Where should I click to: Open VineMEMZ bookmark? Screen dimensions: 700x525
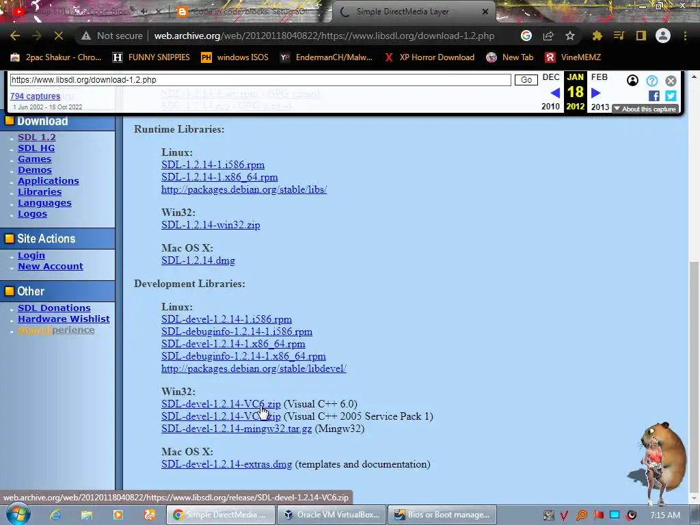pyautogui.click(x=573, y=57)
